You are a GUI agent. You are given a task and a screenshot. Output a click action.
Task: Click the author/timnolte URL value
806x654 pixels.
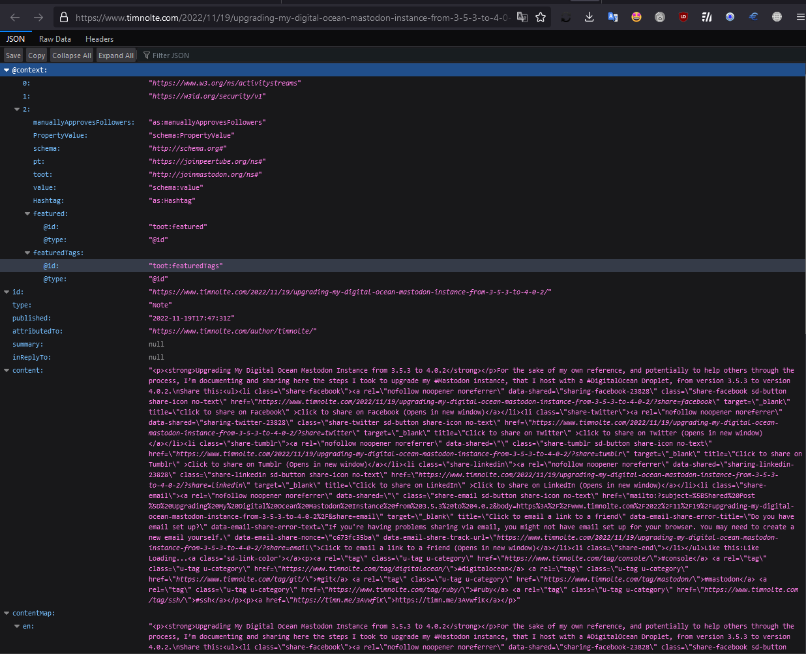click(233, 331)
